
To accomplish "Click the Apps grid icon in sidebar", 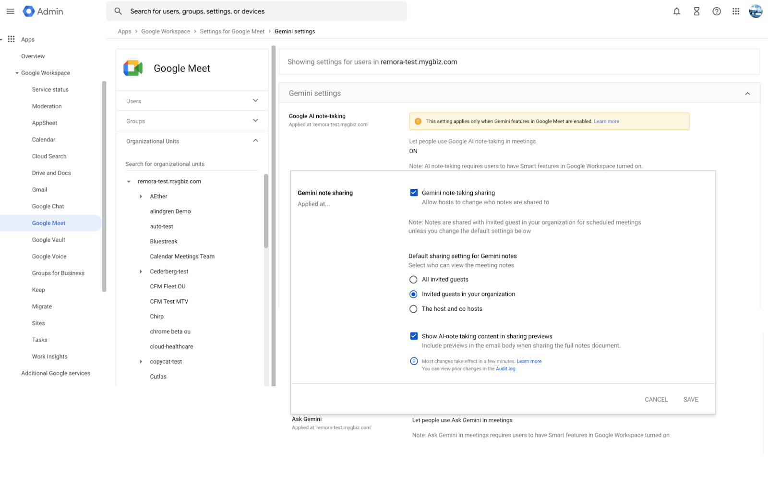I will point(12,39).
